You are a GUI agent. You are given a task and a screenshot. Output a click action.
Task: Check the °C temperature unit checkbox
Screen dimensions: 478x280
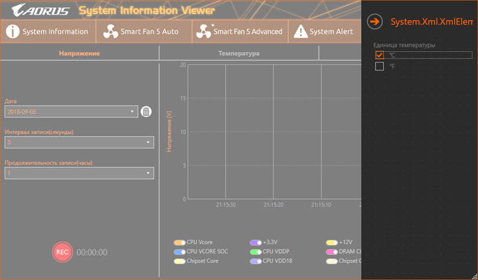379,55
